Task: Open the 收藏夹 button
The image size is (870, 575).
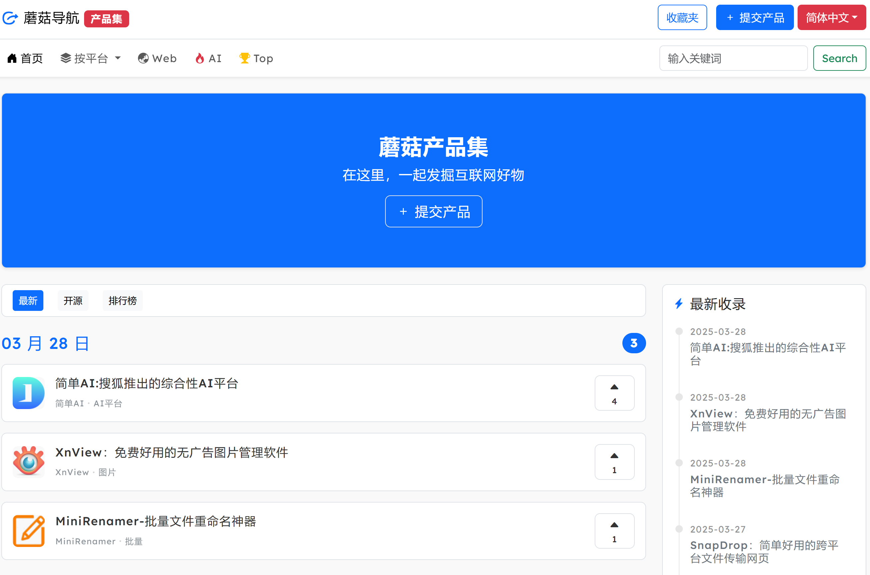Action: [682, 18]
